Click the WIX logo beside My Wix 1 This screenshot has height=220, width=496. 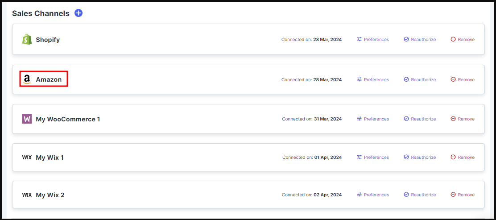27,158
